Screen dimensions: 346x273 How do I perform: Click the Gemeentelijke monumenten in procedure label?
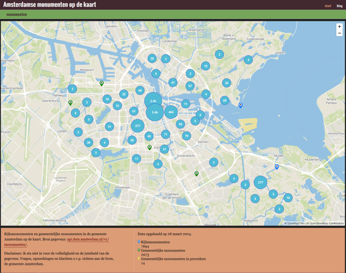(173, 259)
